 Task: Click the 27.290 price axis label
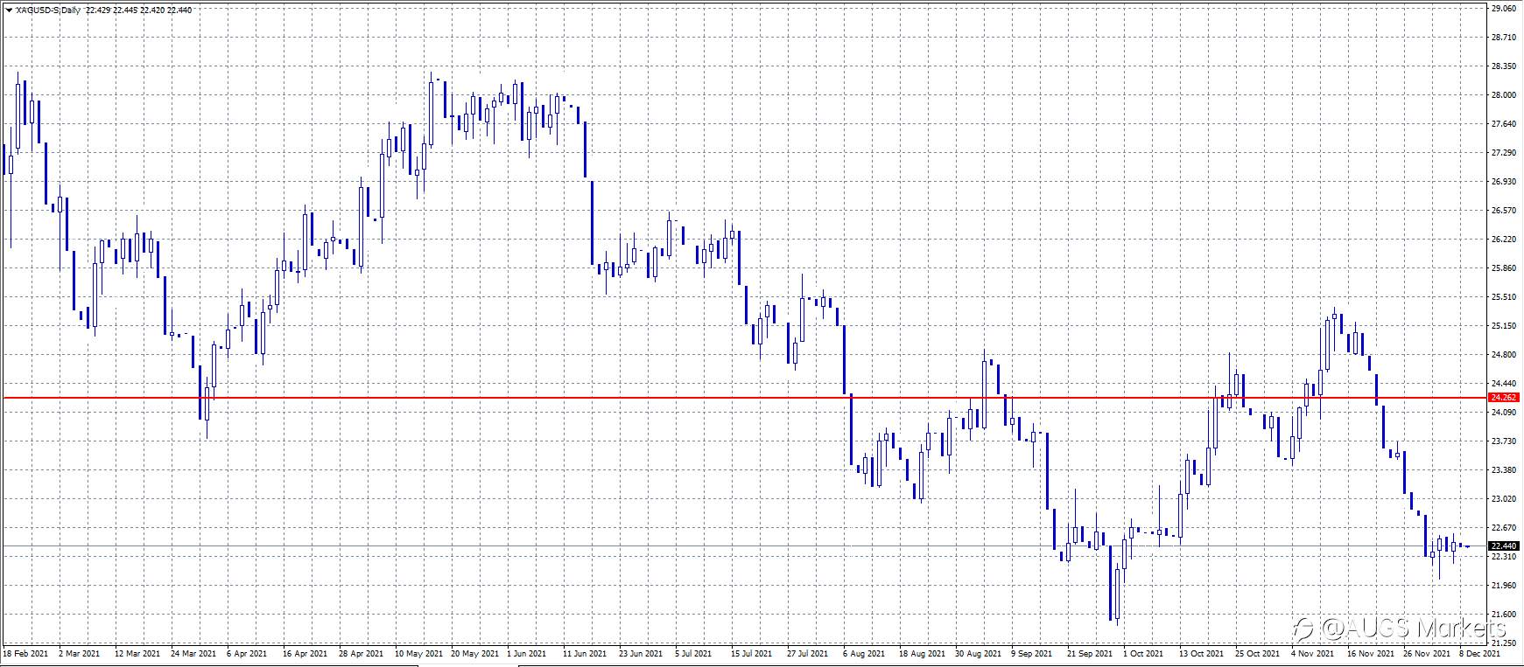1503,153
